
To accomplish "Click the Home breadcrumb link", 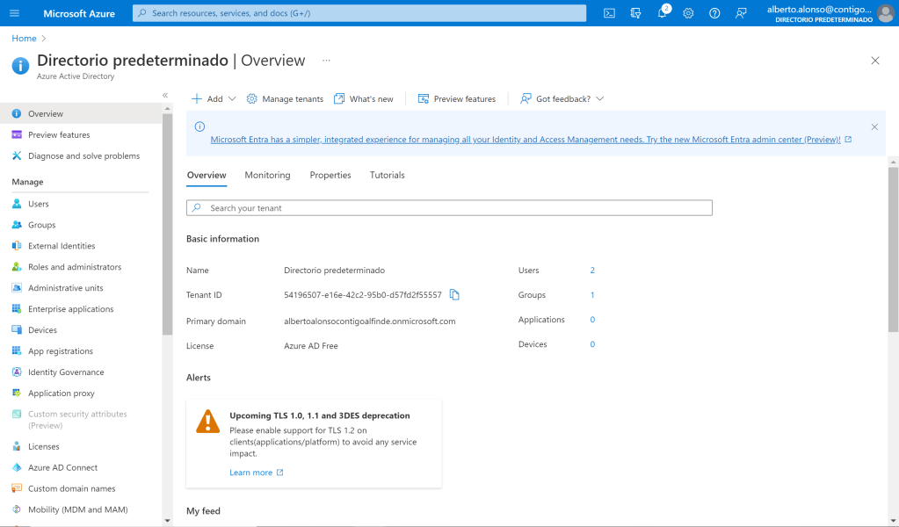I will 24,39.
